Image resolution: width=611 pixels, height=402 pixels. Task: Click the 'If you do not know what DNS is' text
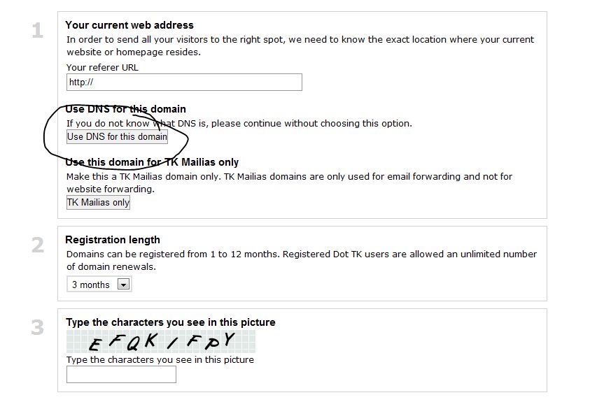pos(239,124)
